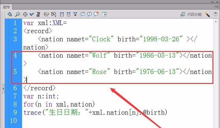The width and height of the screenshot is (220, 128).
Task: Apply a line comment
Action: click(x=89, y=14)
